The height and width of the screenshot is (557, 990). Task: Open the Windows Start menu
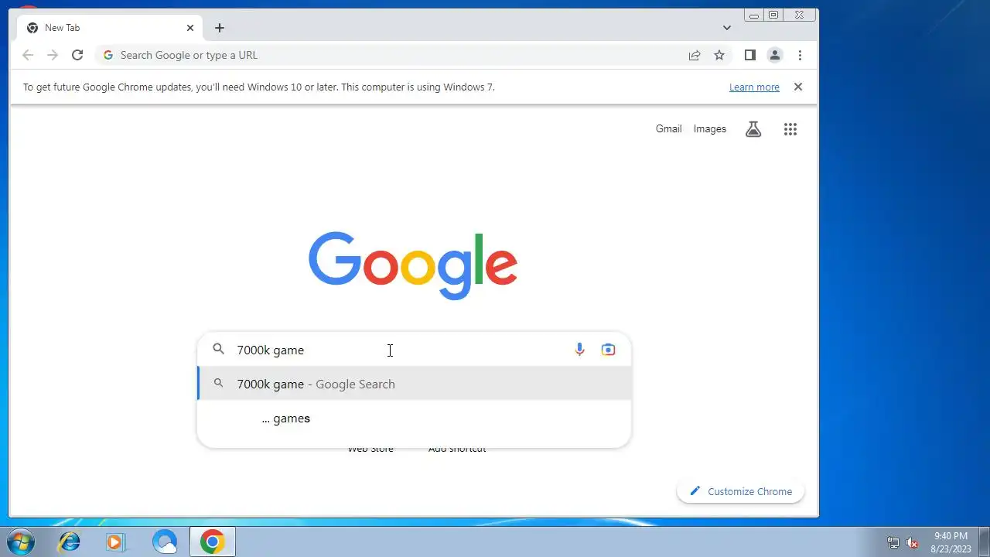click(21, 542)
